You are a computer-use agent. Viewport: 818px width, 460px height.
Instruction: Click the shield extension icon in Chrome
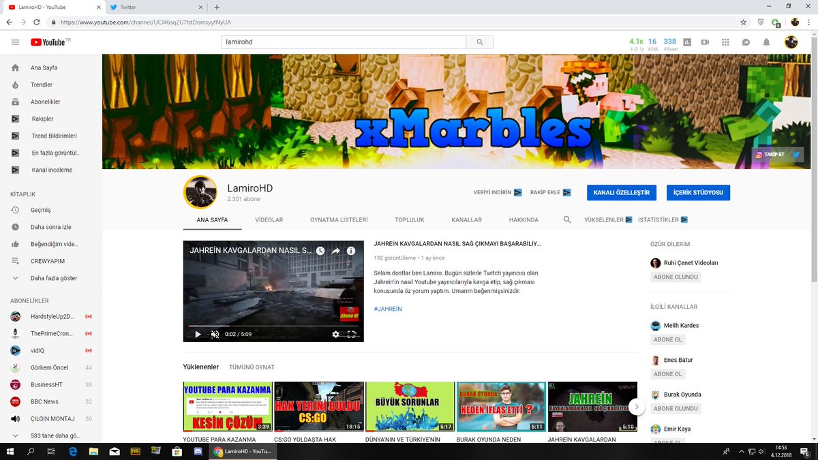(x=761, y=22)
